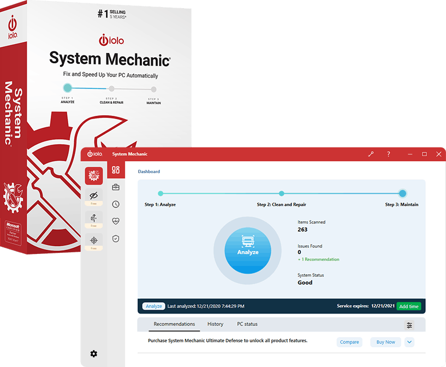The image size is (446, 367).
Task: Open the clock history icon
Action: pyautogui.click(x=116, y=204)
